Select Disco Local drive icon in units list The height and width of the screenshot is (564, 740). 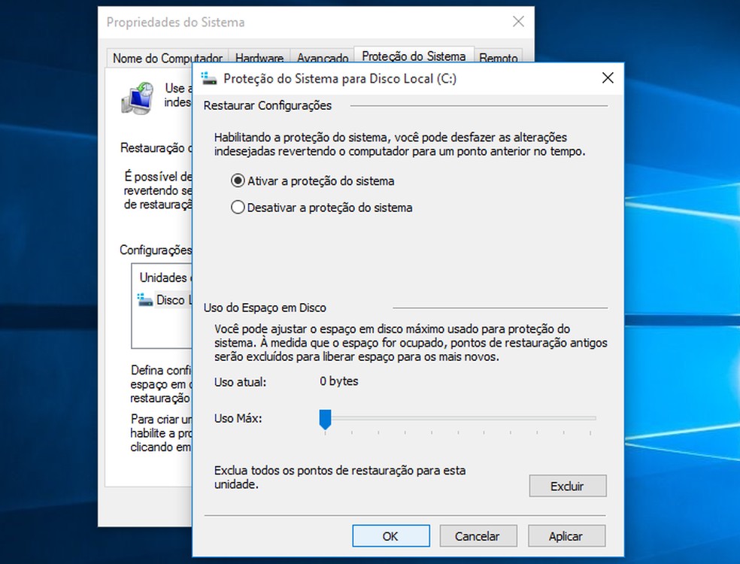(145, 300)
